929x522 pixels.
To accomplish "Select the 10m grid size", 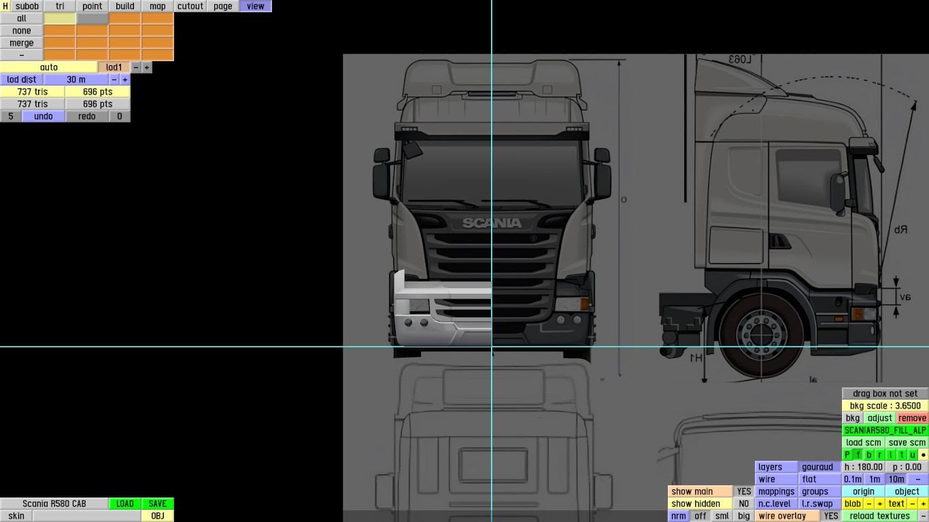I will point(896,479).
